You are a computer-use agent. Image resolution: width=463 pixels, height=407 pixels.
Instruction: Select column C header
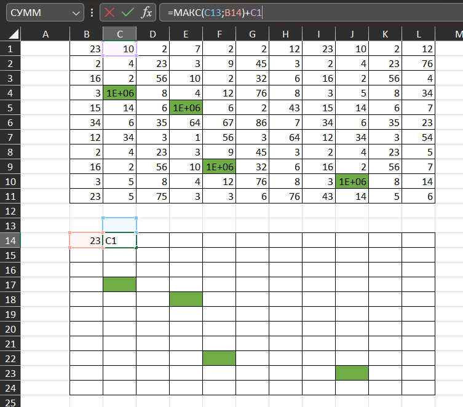click(x=119, y=34)
